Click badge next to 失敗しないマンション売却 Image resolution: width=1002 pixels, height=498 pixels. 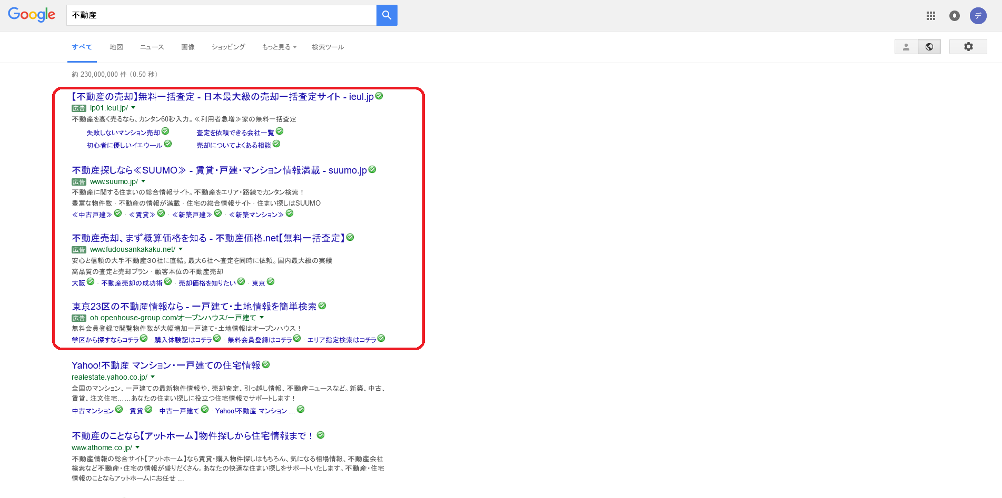click(165, 131)
